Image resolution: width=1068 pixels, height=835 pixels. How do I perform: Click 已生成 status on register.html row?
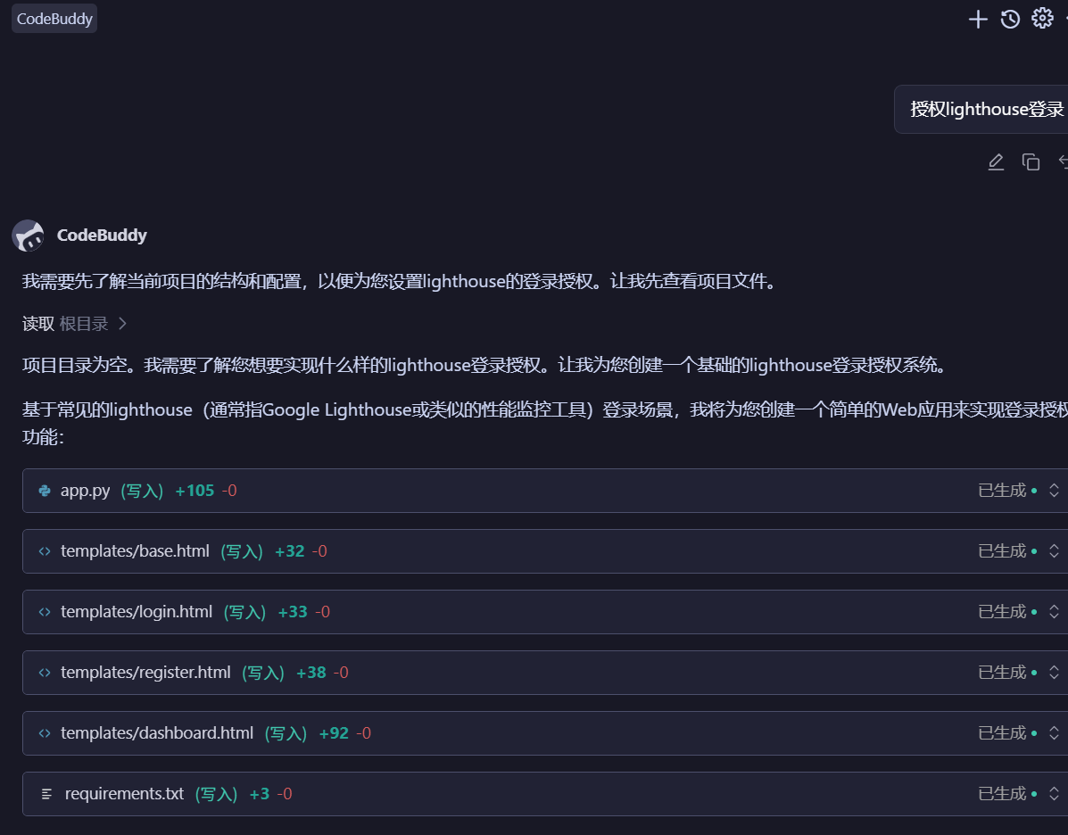pyautogui.click(x=1002, y=673)
